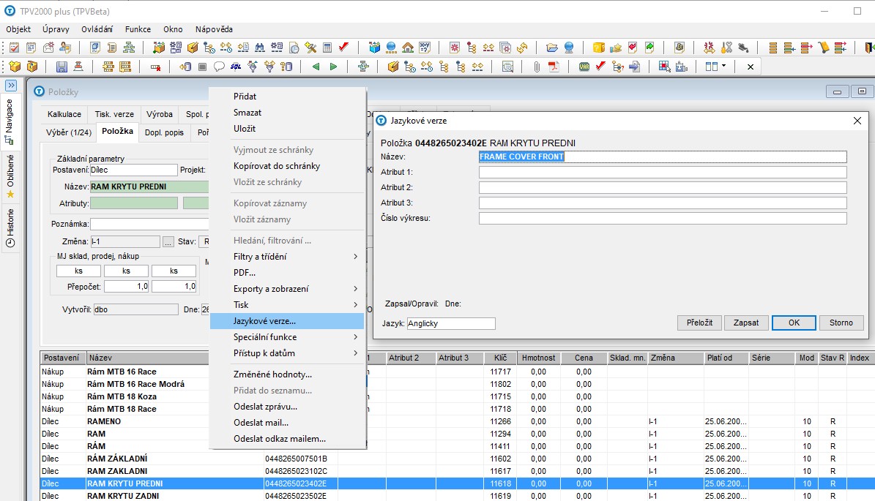The width and height of the screenshot is (875, 501).
Task: Click the exit door icon
Action: (869, 48)
